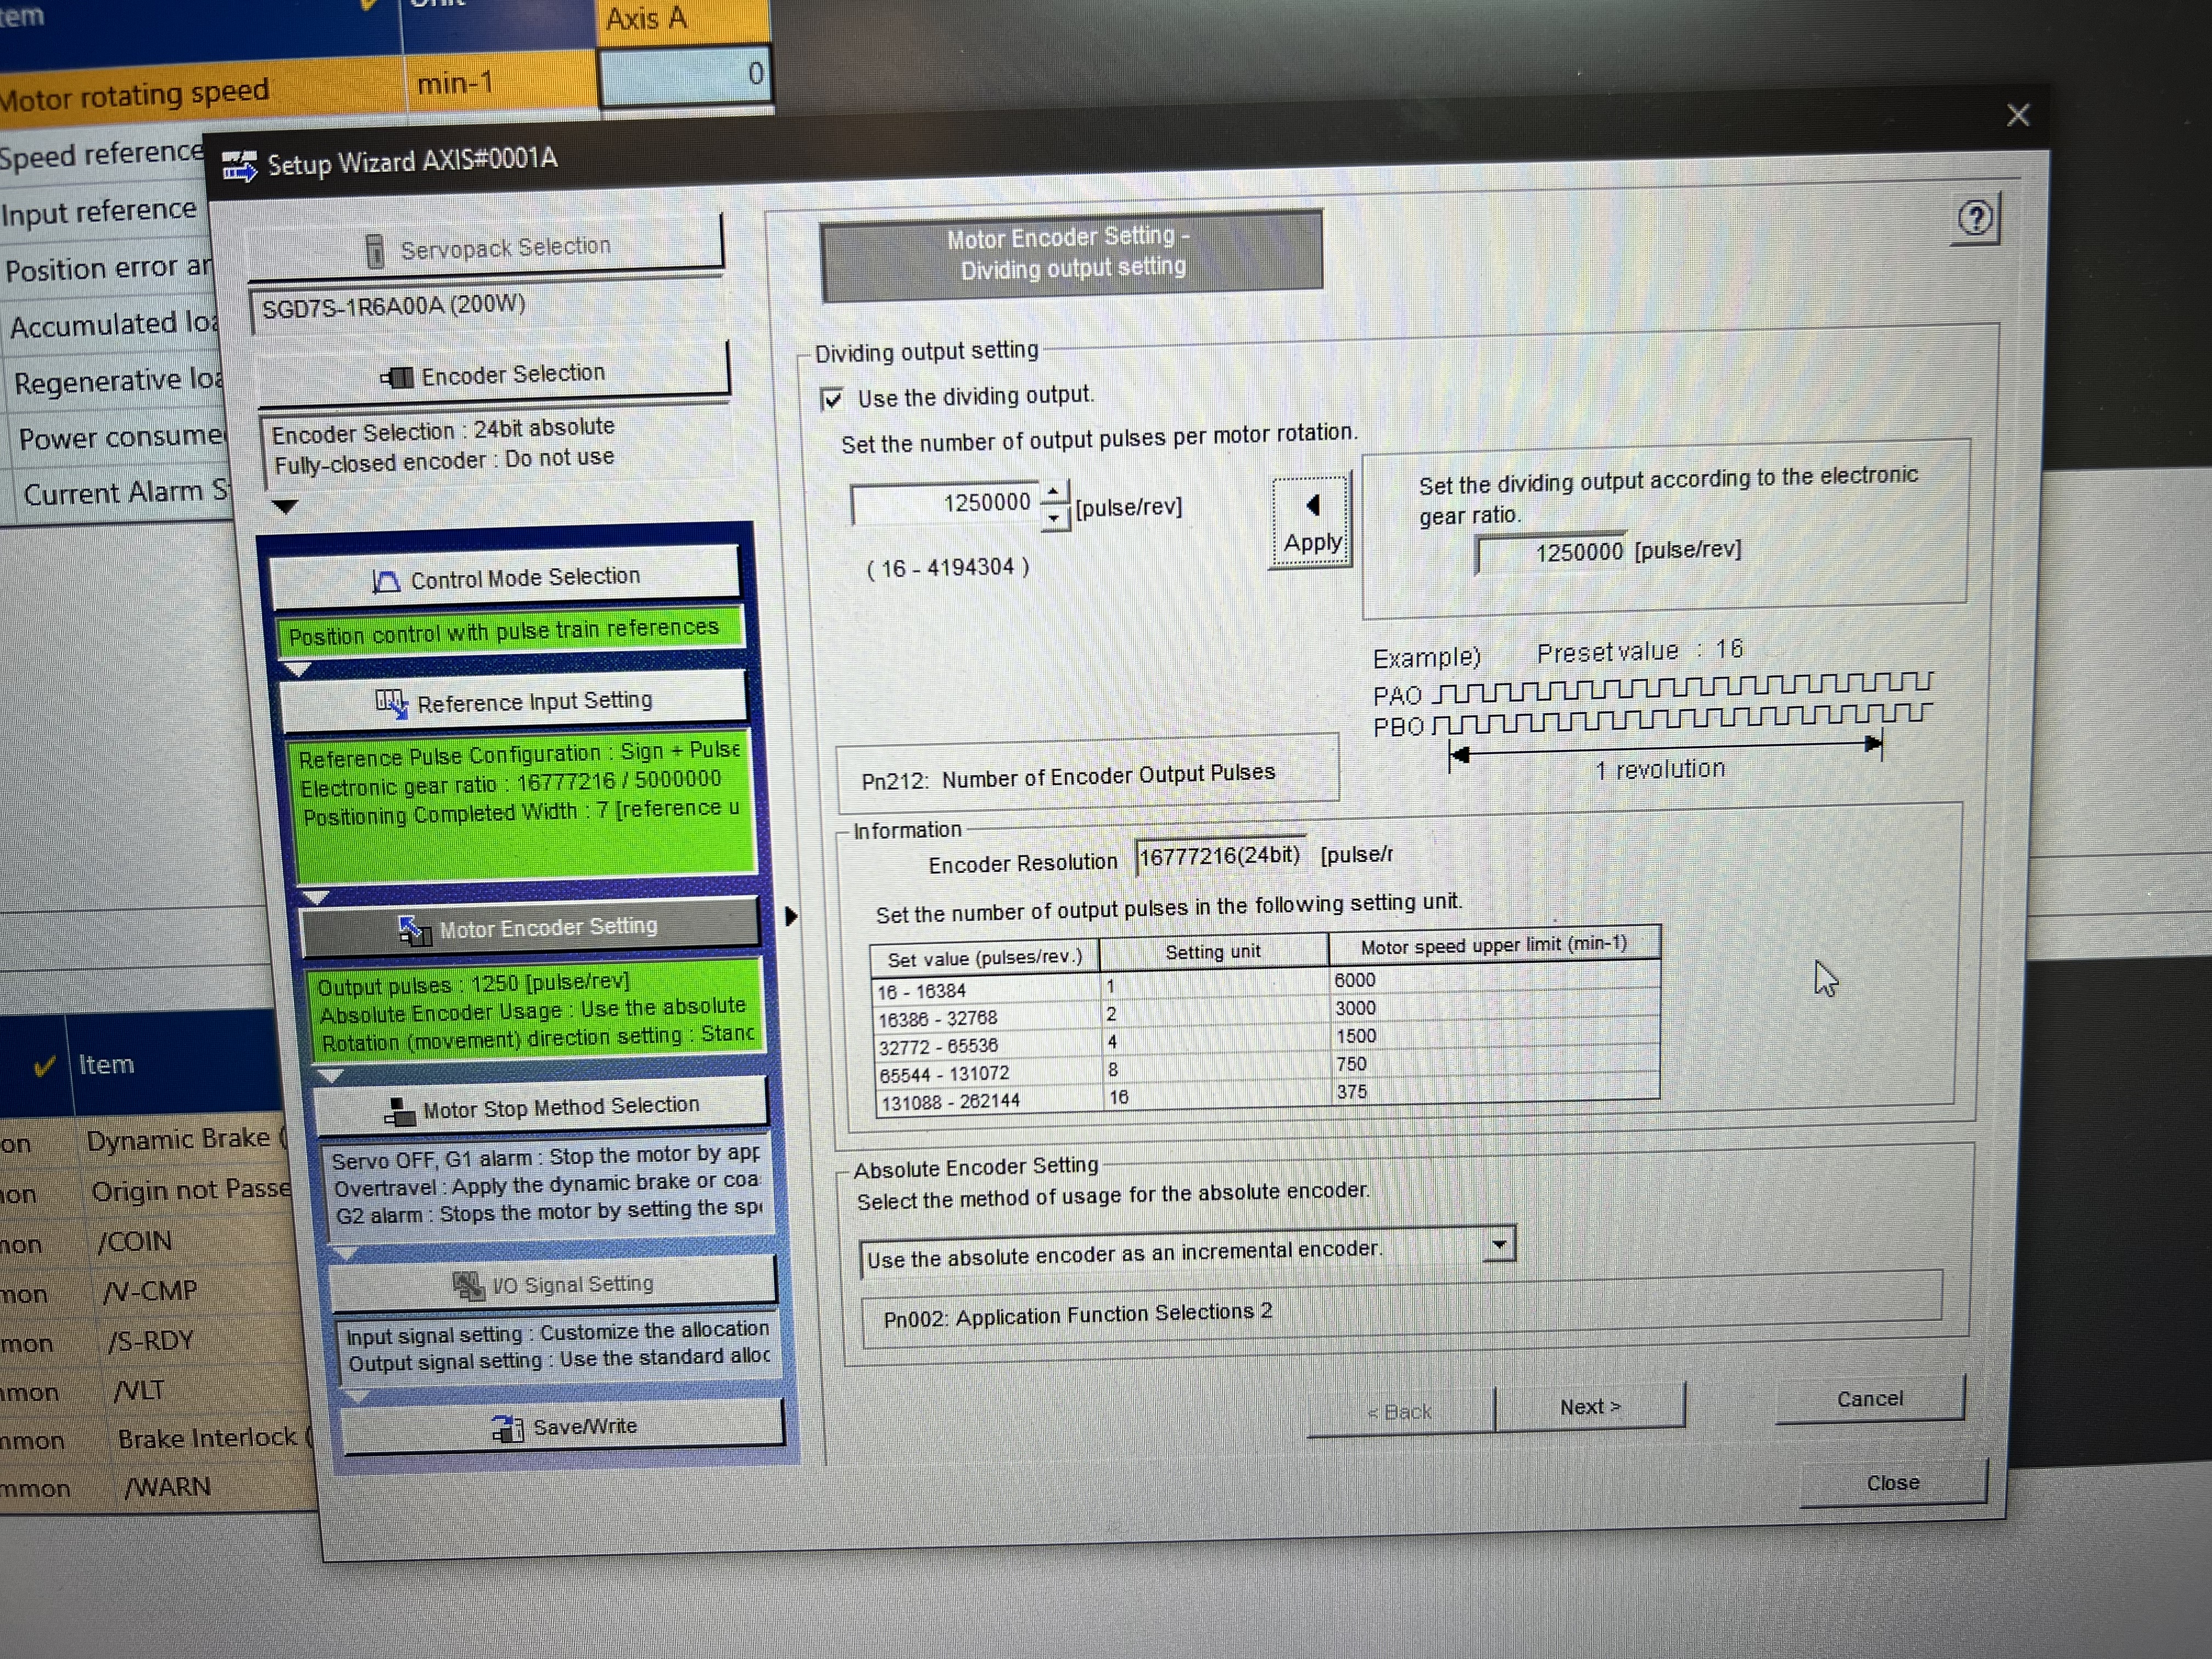Click the Apply arrow button

[x=1311, y=521]
